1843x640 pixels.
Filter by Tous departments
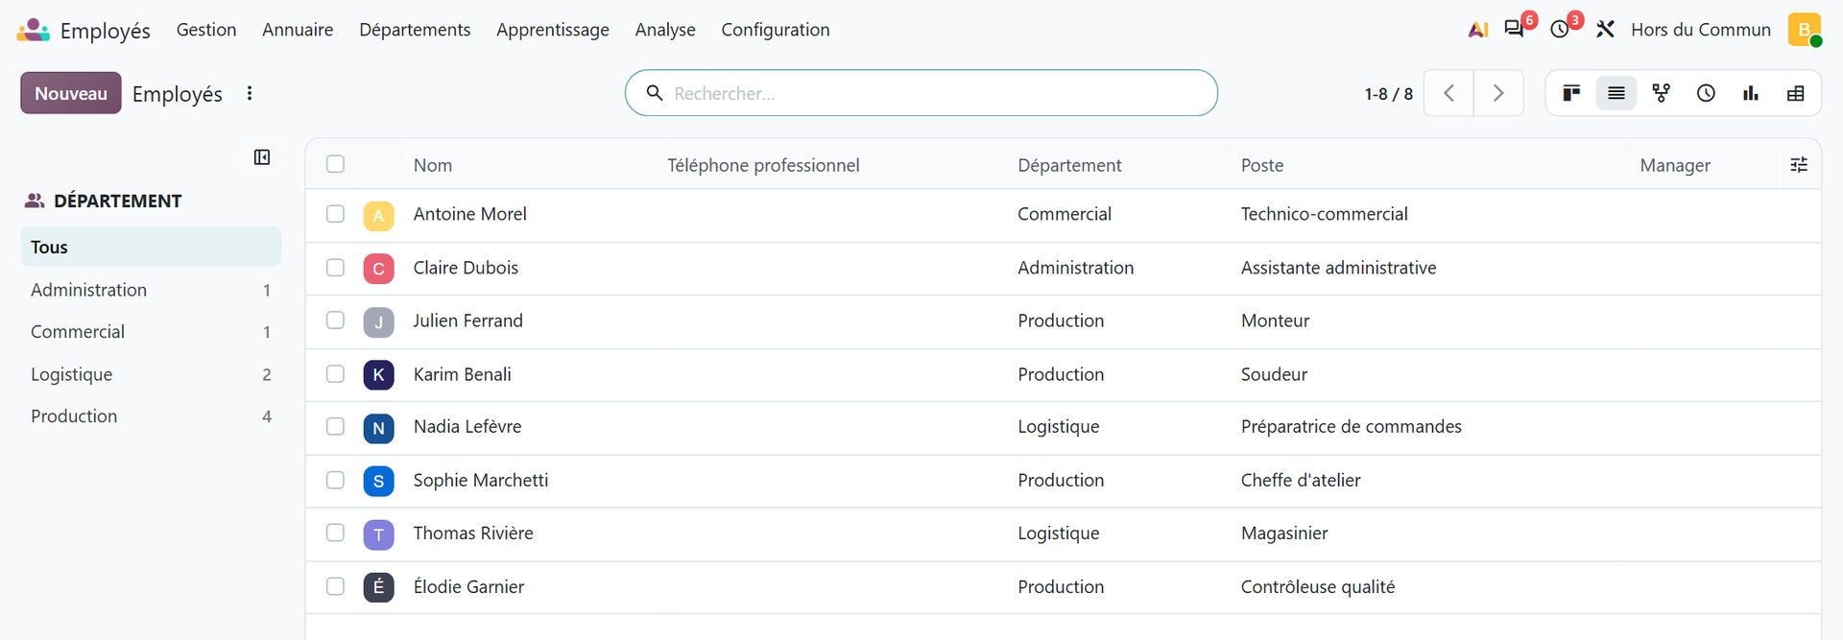click(151, 247)
